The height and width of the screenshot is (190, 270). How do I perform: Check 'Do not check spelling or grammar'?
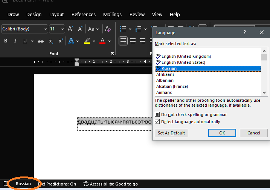pos(157,115)
